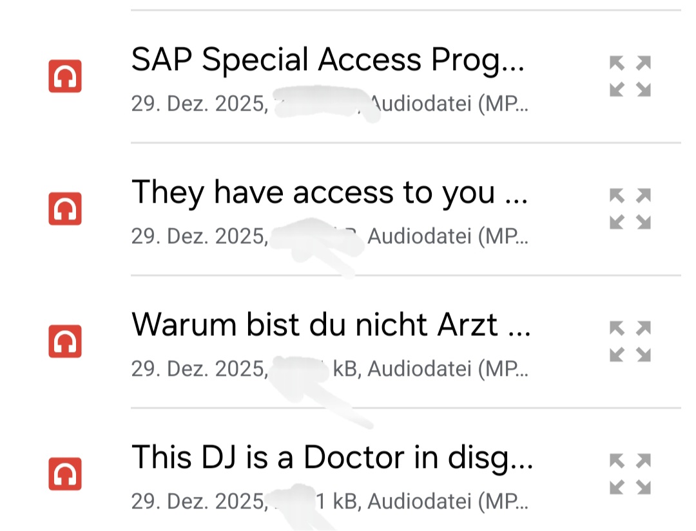Open This DJ is a Doctor title
The width and height of the screenshot is (696, 531).
point(332,458)
